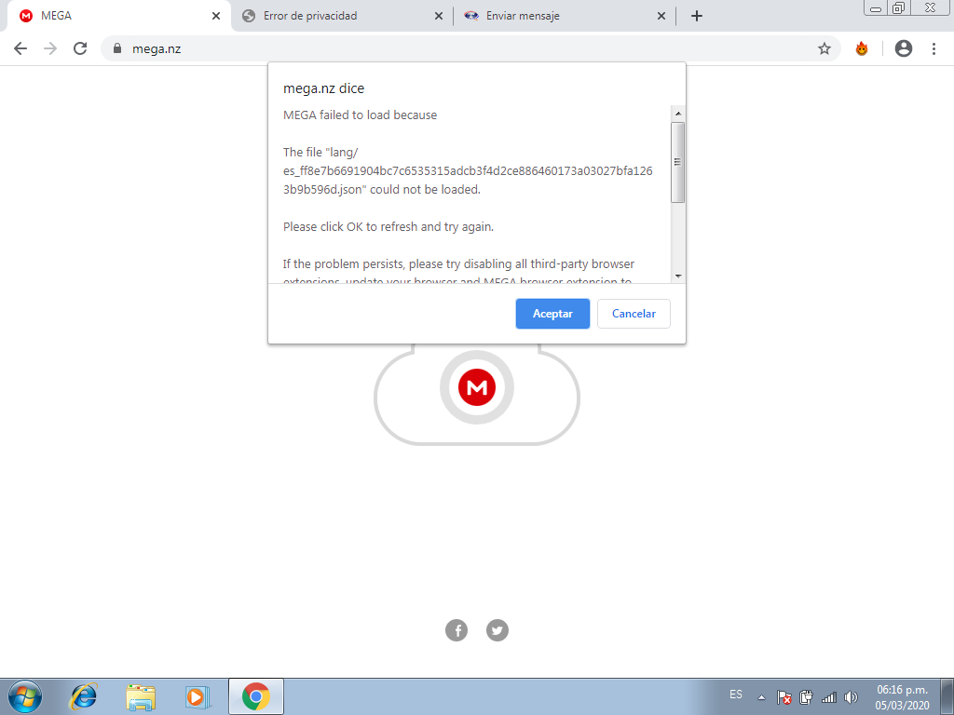This screenshot has width=954, height=715.
Task: Open the Chrome profile avatar
Action: [904, 48]
